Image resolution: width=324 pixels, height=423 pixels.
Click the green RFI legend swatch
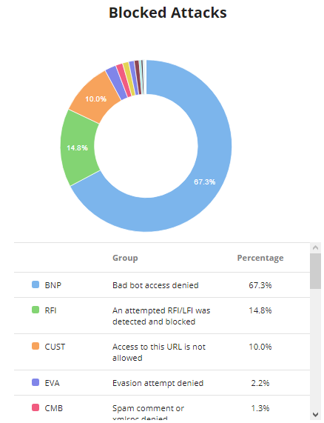tap(36, 310)
